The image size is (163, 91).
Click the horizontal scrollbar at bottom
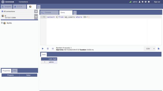coord(101,90)
